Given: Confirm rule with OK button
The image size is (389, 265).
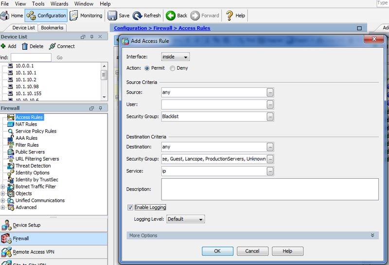Looking at the screenshot, I should tap(217, 251).
